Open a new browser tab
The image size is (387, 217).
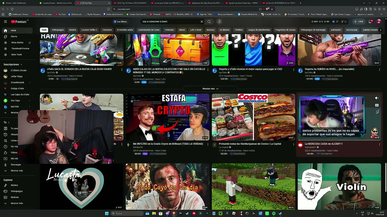(300, 3)
